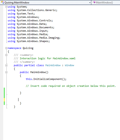Click the method icon beside MainWindow()
This screenshot has height=140, width=120.
pyautogui.click(x=94, y=2)
